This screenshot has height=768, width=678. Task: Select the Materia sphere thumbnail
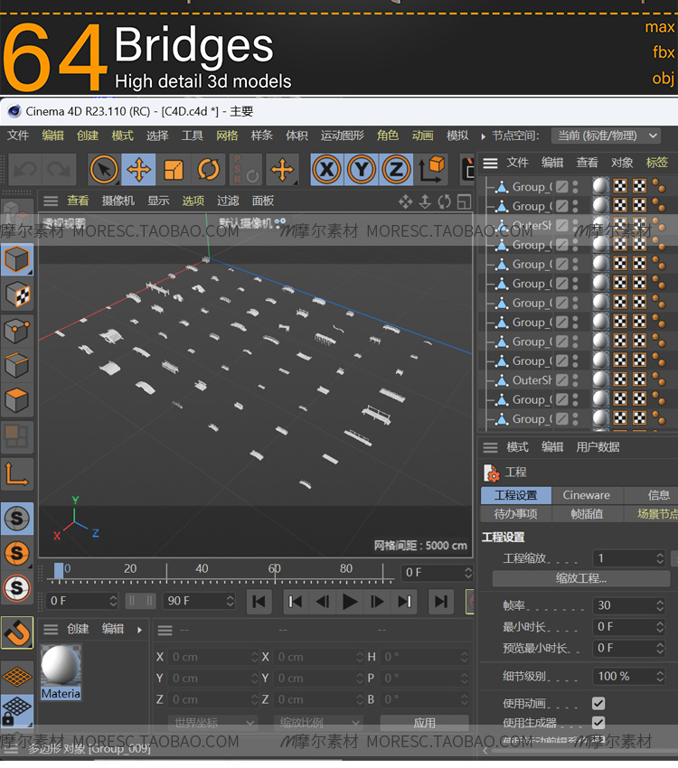(x=61, y=665)
